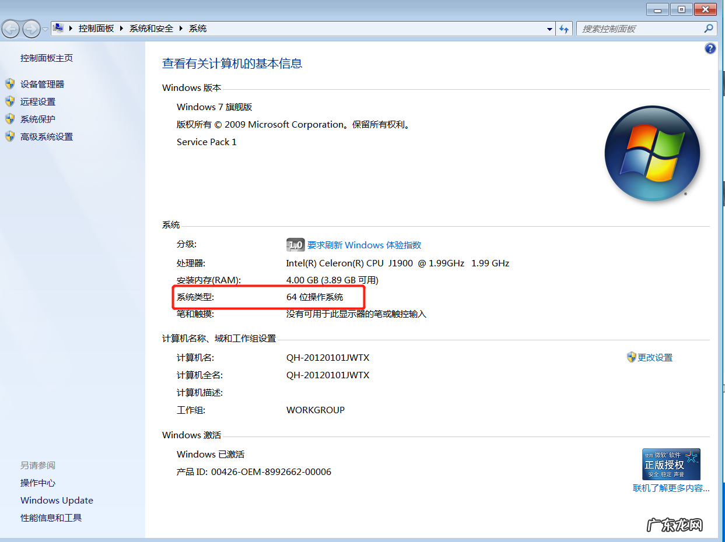
Task: Open 高级系统设置 from the left sidebar
Action: coord(47,137)
